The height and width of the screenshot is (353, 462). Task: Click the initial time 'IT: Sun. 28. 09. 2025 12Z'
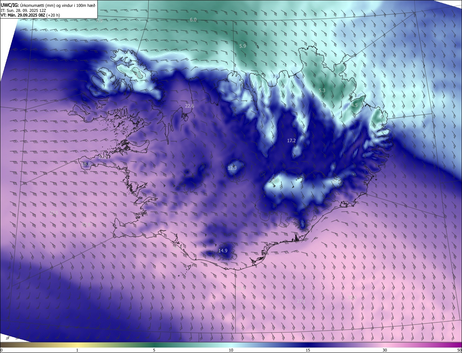(23, 10)
